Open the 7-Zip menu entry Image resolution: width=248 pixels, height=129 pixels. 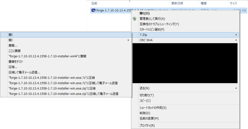point(185,35)
